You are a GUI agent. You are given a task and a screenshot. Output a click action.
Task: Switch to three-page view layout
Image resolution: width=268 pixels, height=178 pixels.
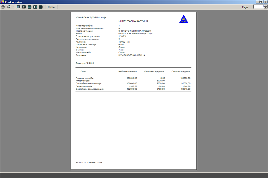point(30,7)
